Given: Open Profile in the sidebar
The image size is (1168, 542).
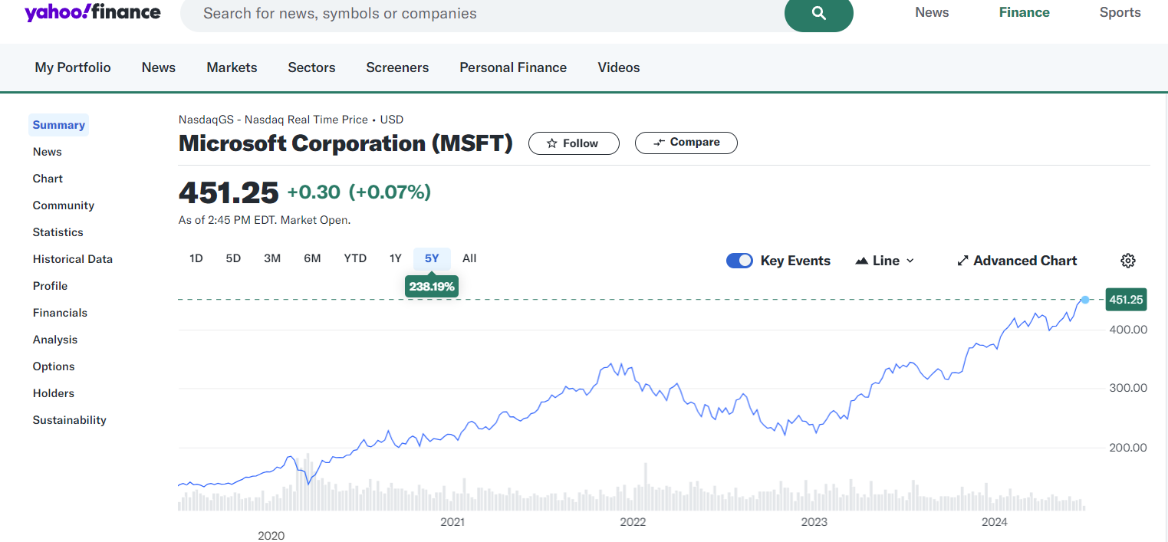Looking at the screenshot, I should [50, 286].
